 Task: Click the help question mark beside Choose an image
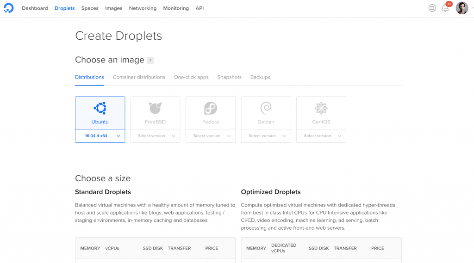(x=150, y=61)
